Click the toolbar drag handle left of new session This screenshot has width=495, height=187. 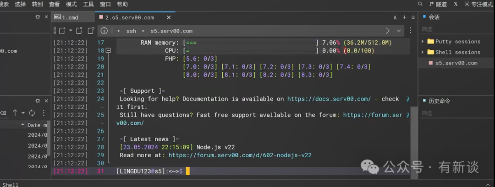[x=55, y=31]
